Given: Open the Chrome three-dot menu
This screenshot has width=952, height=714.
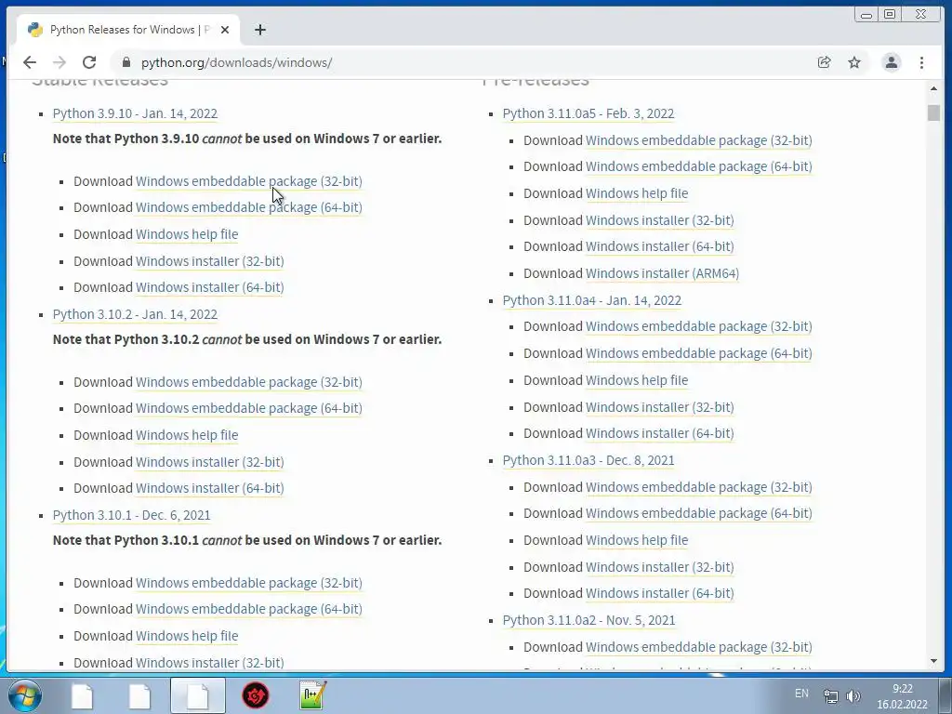Looking at the screenshot, I should click(x=921, y=62).
